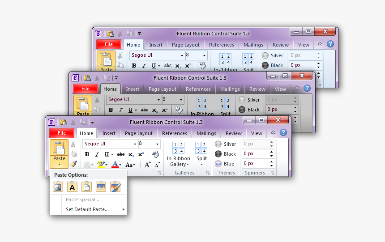This screenshot has width=385, height=242.
Task: Minimize the ribbon in the middle window
Action: [x=297, y=89]
